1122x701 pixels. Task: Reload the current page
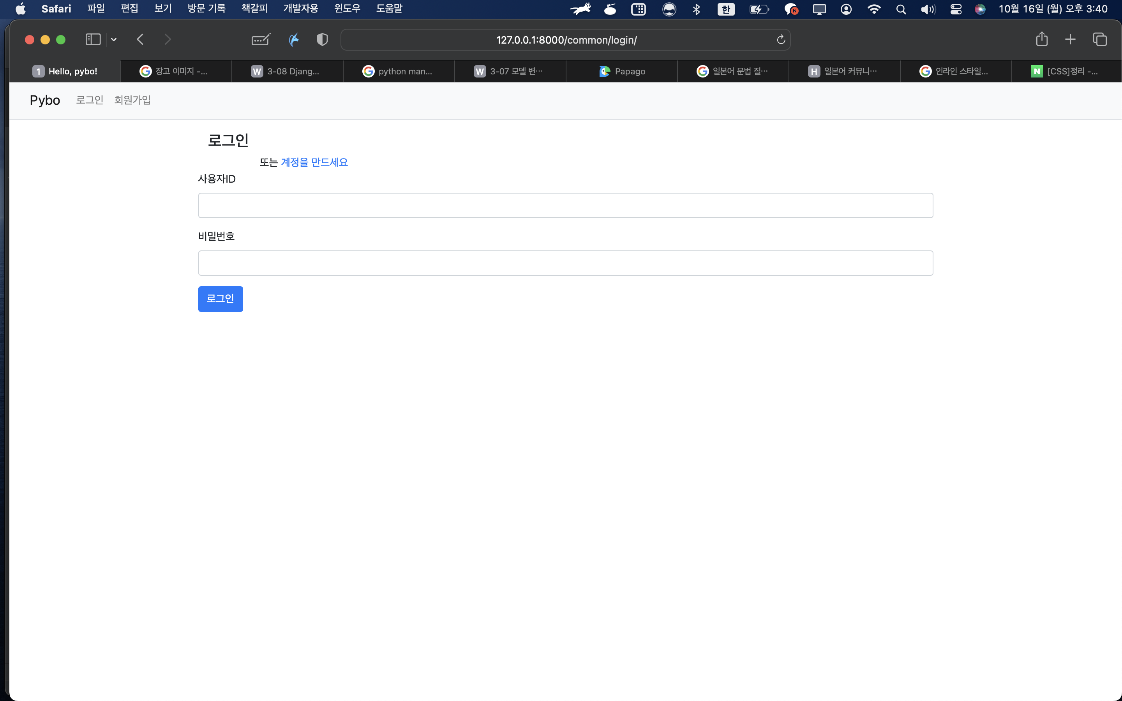click(x=781, y=40)
